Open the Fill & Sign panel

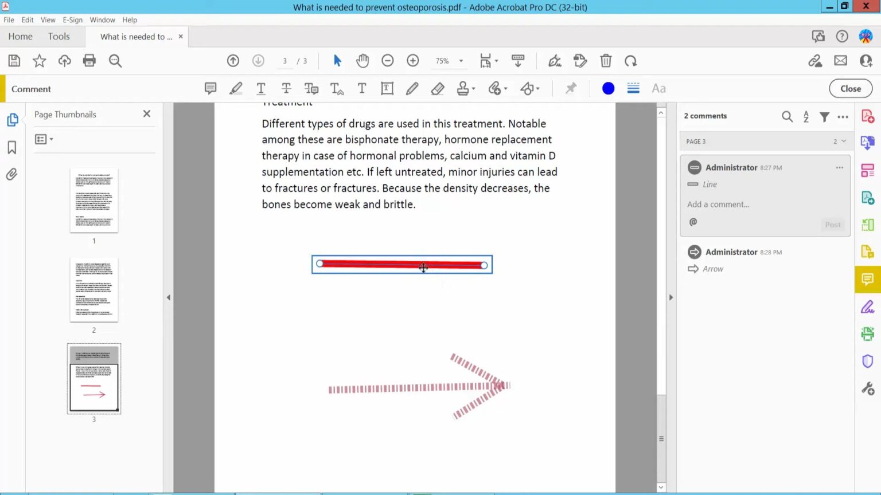868,307
